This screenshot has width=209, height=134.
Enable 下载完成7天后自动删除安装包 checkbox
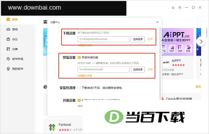[x=79, y=88]
